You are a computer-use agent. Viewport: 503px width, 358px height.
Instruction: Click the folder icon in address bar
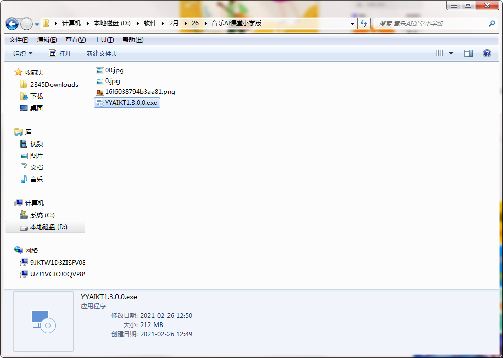46,23
